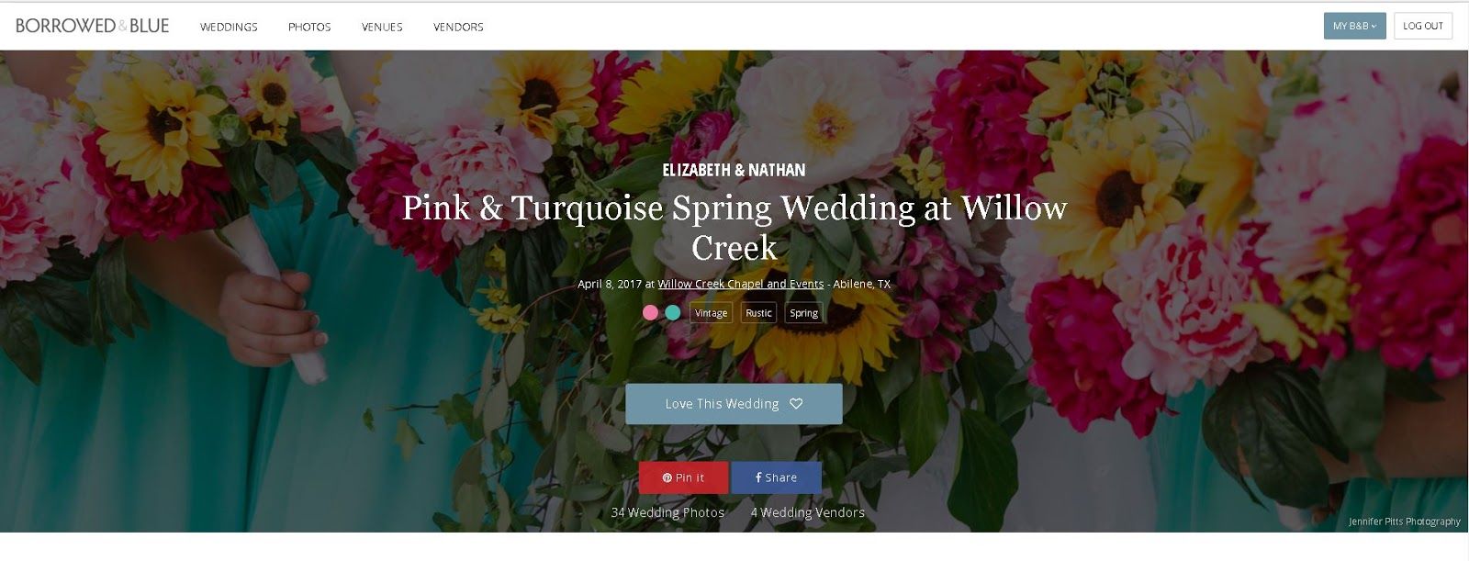Select the Rustic style tag
Viewport: 1469px width, 561px height.
point(758,313)
